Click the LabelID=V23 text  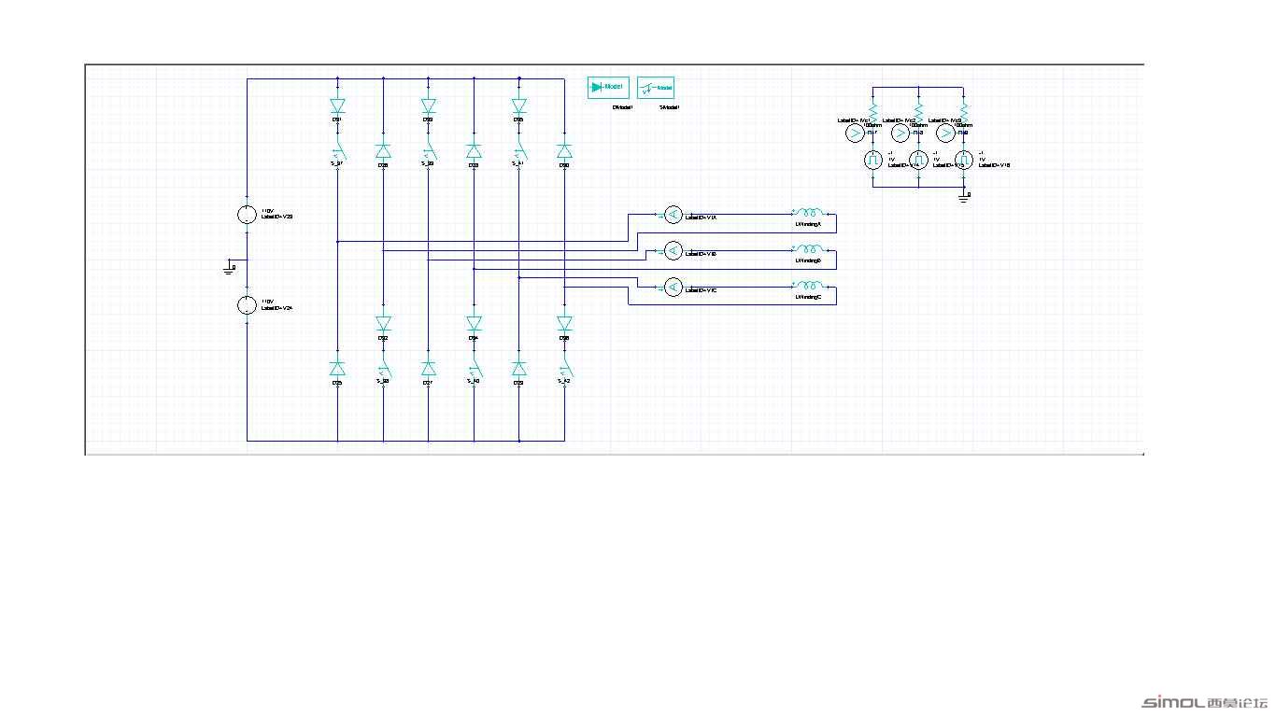tap(276, 217)
